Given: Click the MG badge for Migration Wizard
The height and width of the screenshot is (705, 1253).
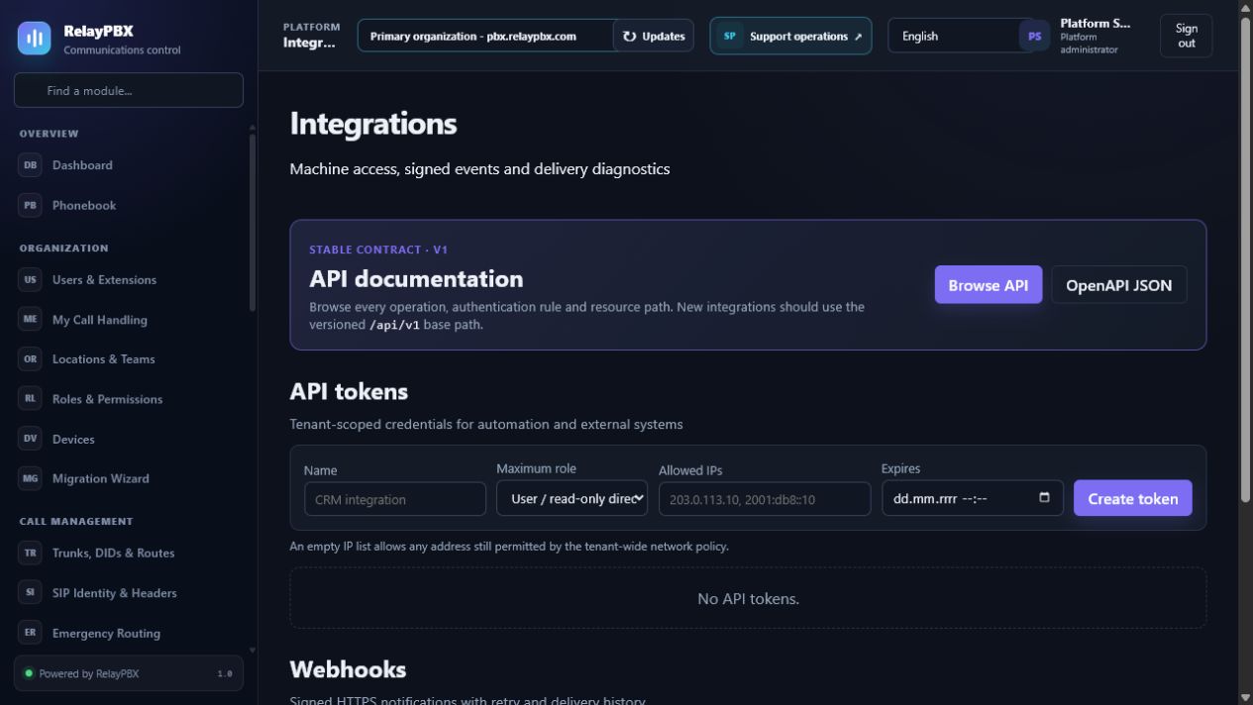Looking at the screenshot, I should [x=30, y=478].
